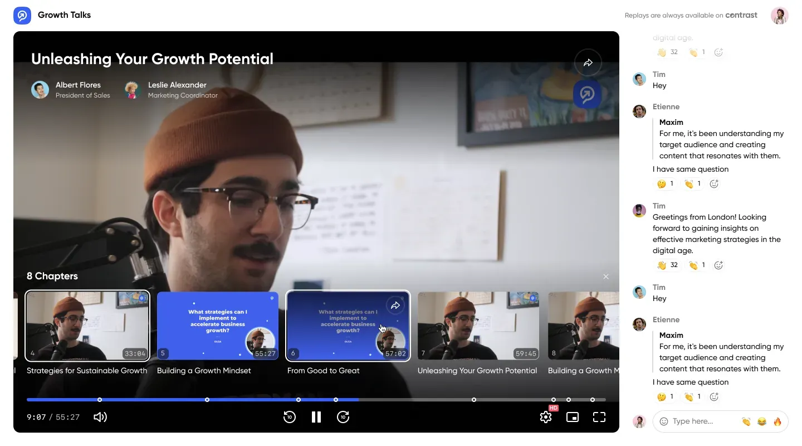Screen dimensions: 802x446
Task: Enable picture-in-picture mode
Action: 572,416
